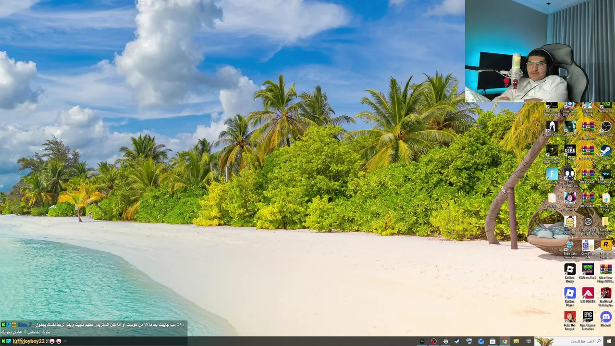
Task: Open the Amnesia The Dark Descent shortcut
Action: pyautogui.click(x=552, y=154)
